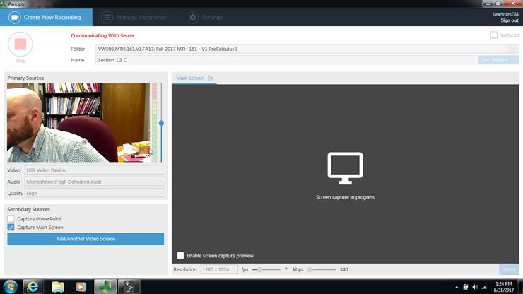This screenshot has width=523, height=294.
Task: Launch the media player taskbar icon
Action: (81, 286)
